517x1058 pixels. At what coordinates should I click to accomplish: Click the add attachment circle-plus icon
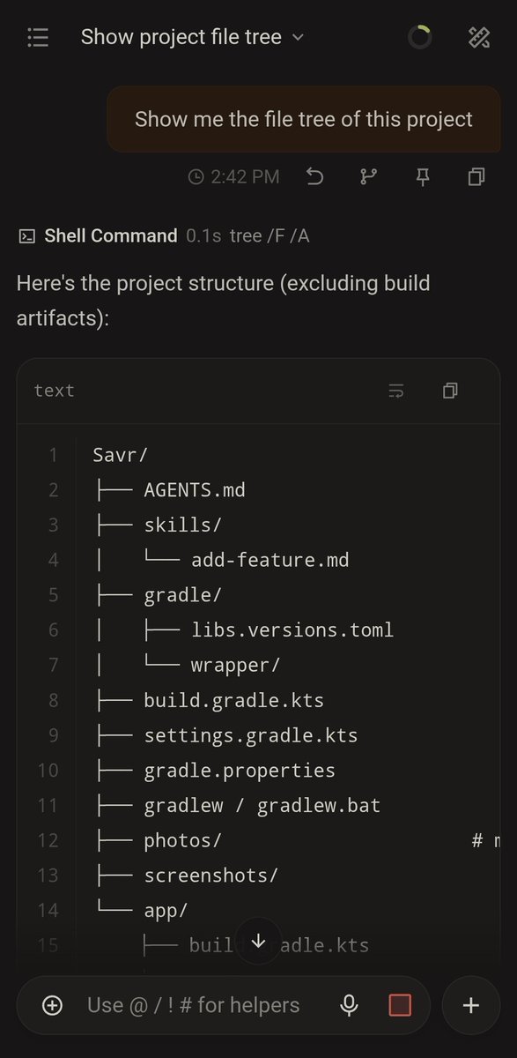coord(53,1005)
